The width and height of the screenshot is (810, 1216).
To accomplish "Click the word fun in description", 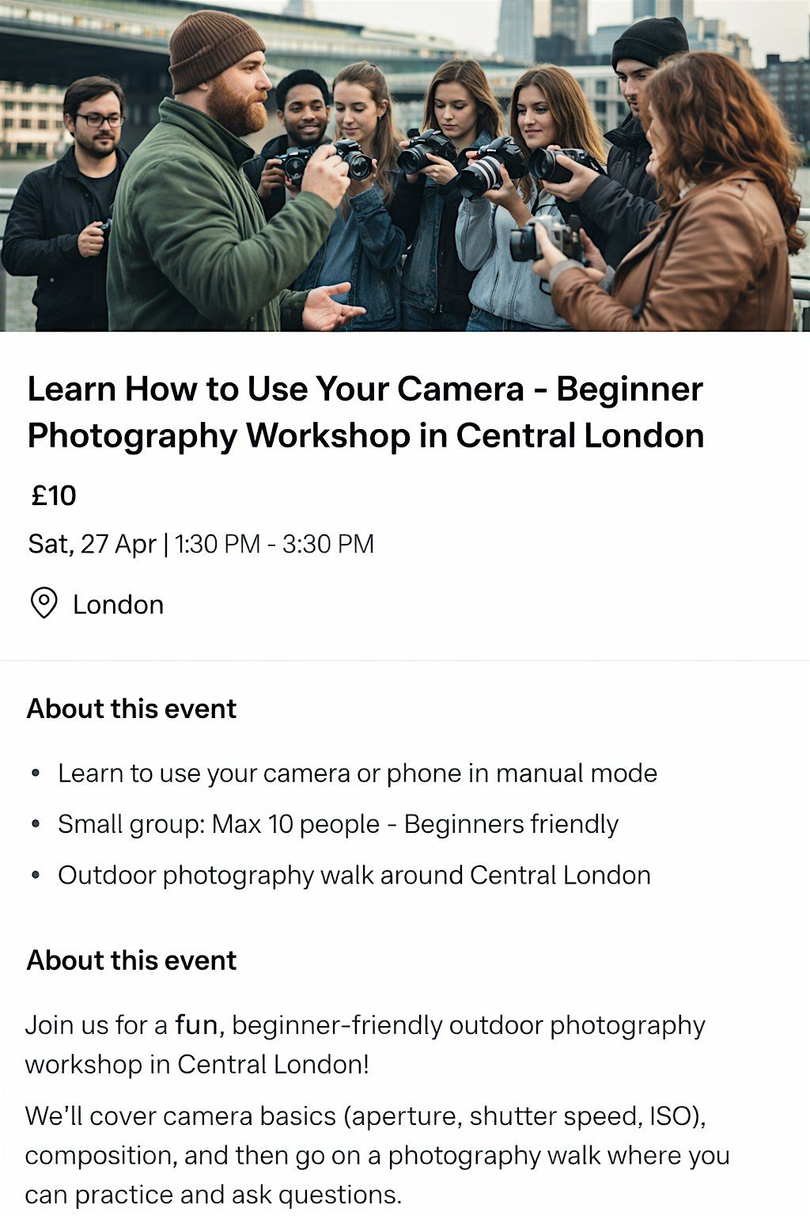I will pyautogui.click(x=196, y=1025).
